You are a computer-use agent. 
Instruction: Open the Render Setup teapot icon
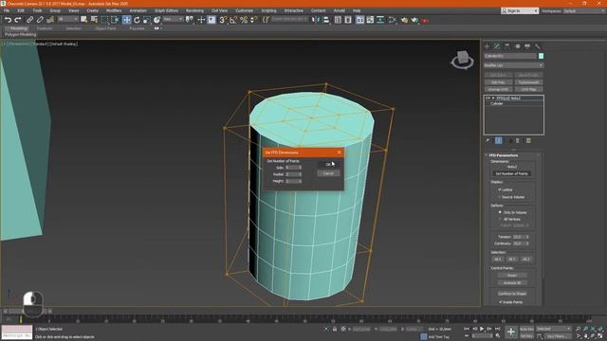click(x=404, y=20)
